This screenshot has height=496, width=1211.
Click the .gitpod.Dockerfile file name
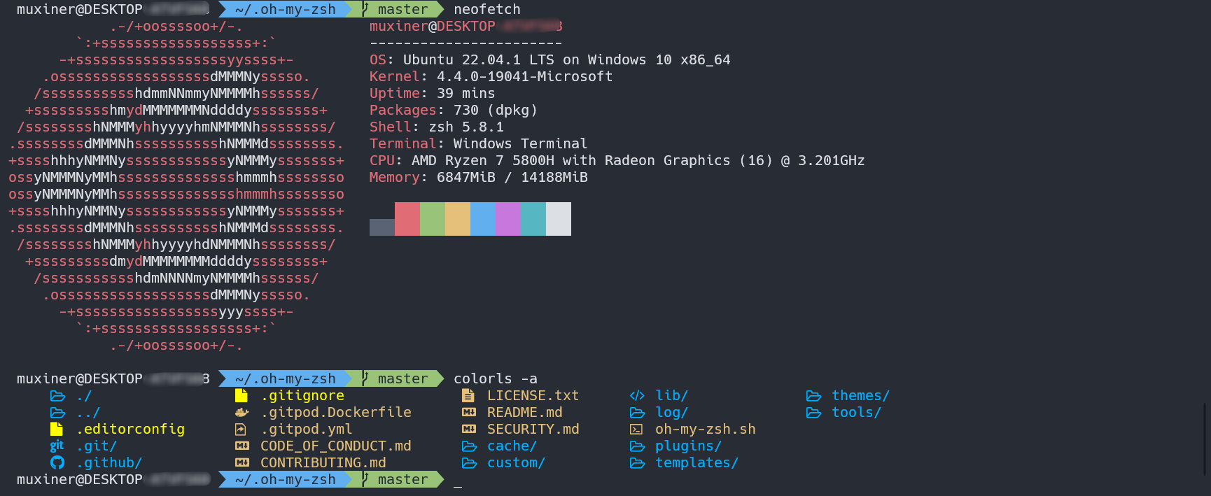pyautogui.click(x=336, y=413)
